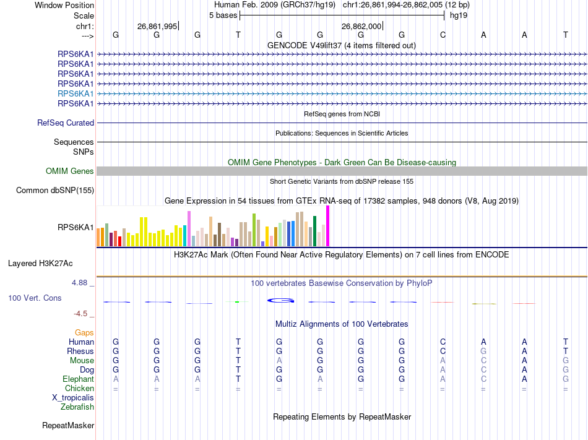Click the '5 bases' scale bar label

[x=223, y=15]
